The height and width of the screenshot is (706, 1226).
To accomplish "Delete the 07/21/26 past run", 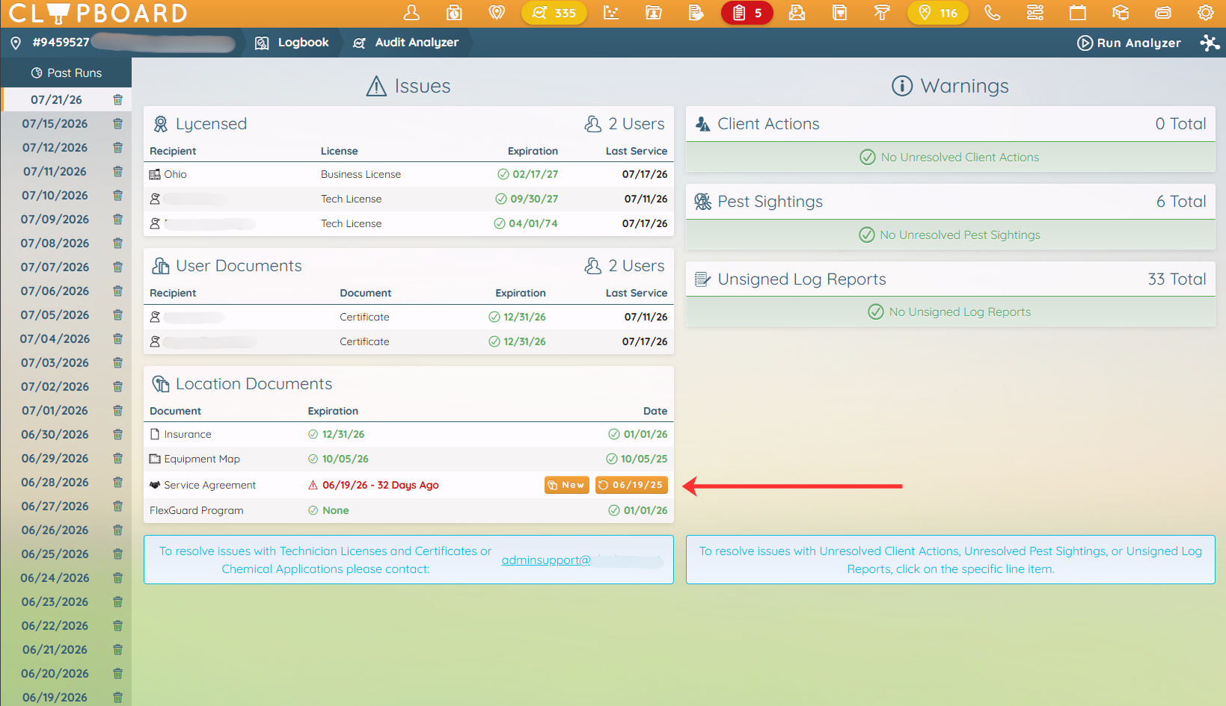I will pos(117,99).
